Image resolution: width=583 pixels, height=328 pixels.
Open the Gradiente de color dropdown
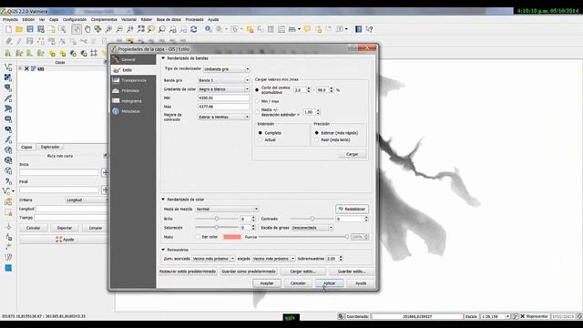(223, 89)
